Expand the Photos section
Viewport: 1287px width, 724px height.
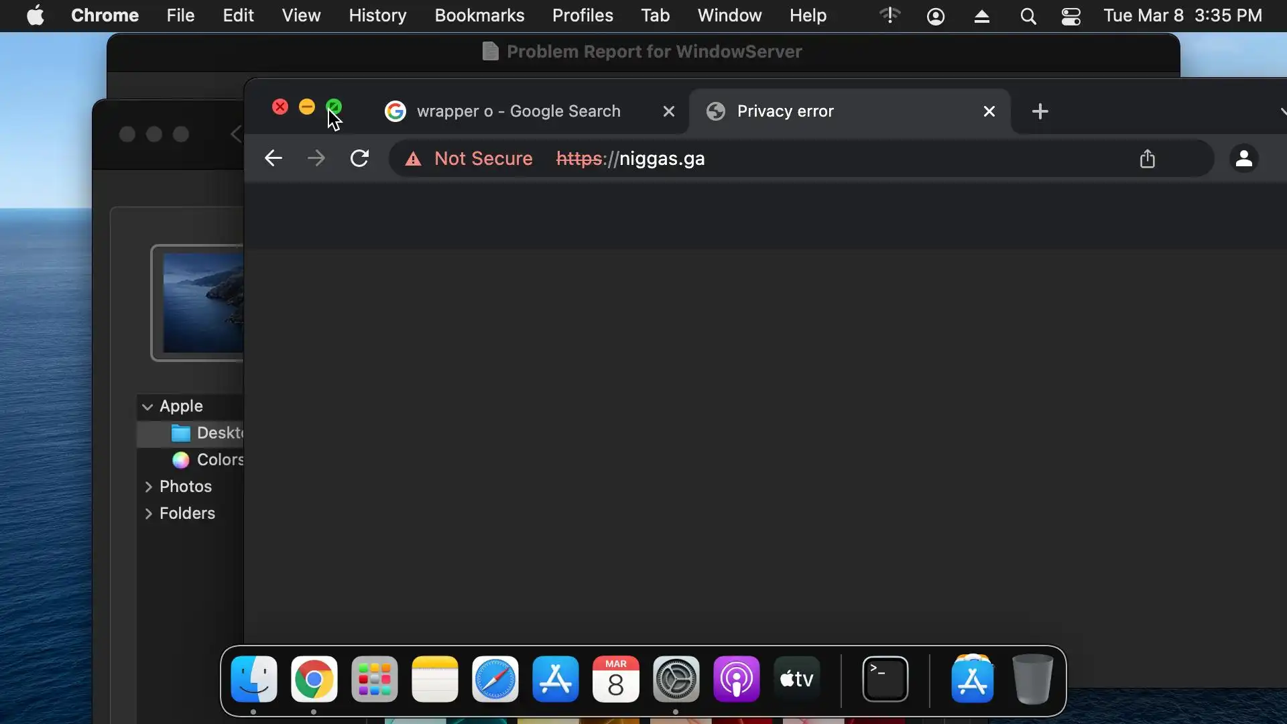coord(149,487)
